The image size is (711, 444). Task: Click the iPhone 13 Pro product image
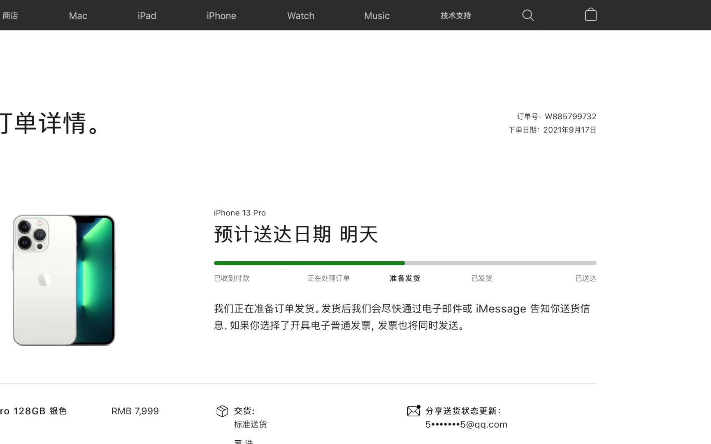(x=64, y=280)
